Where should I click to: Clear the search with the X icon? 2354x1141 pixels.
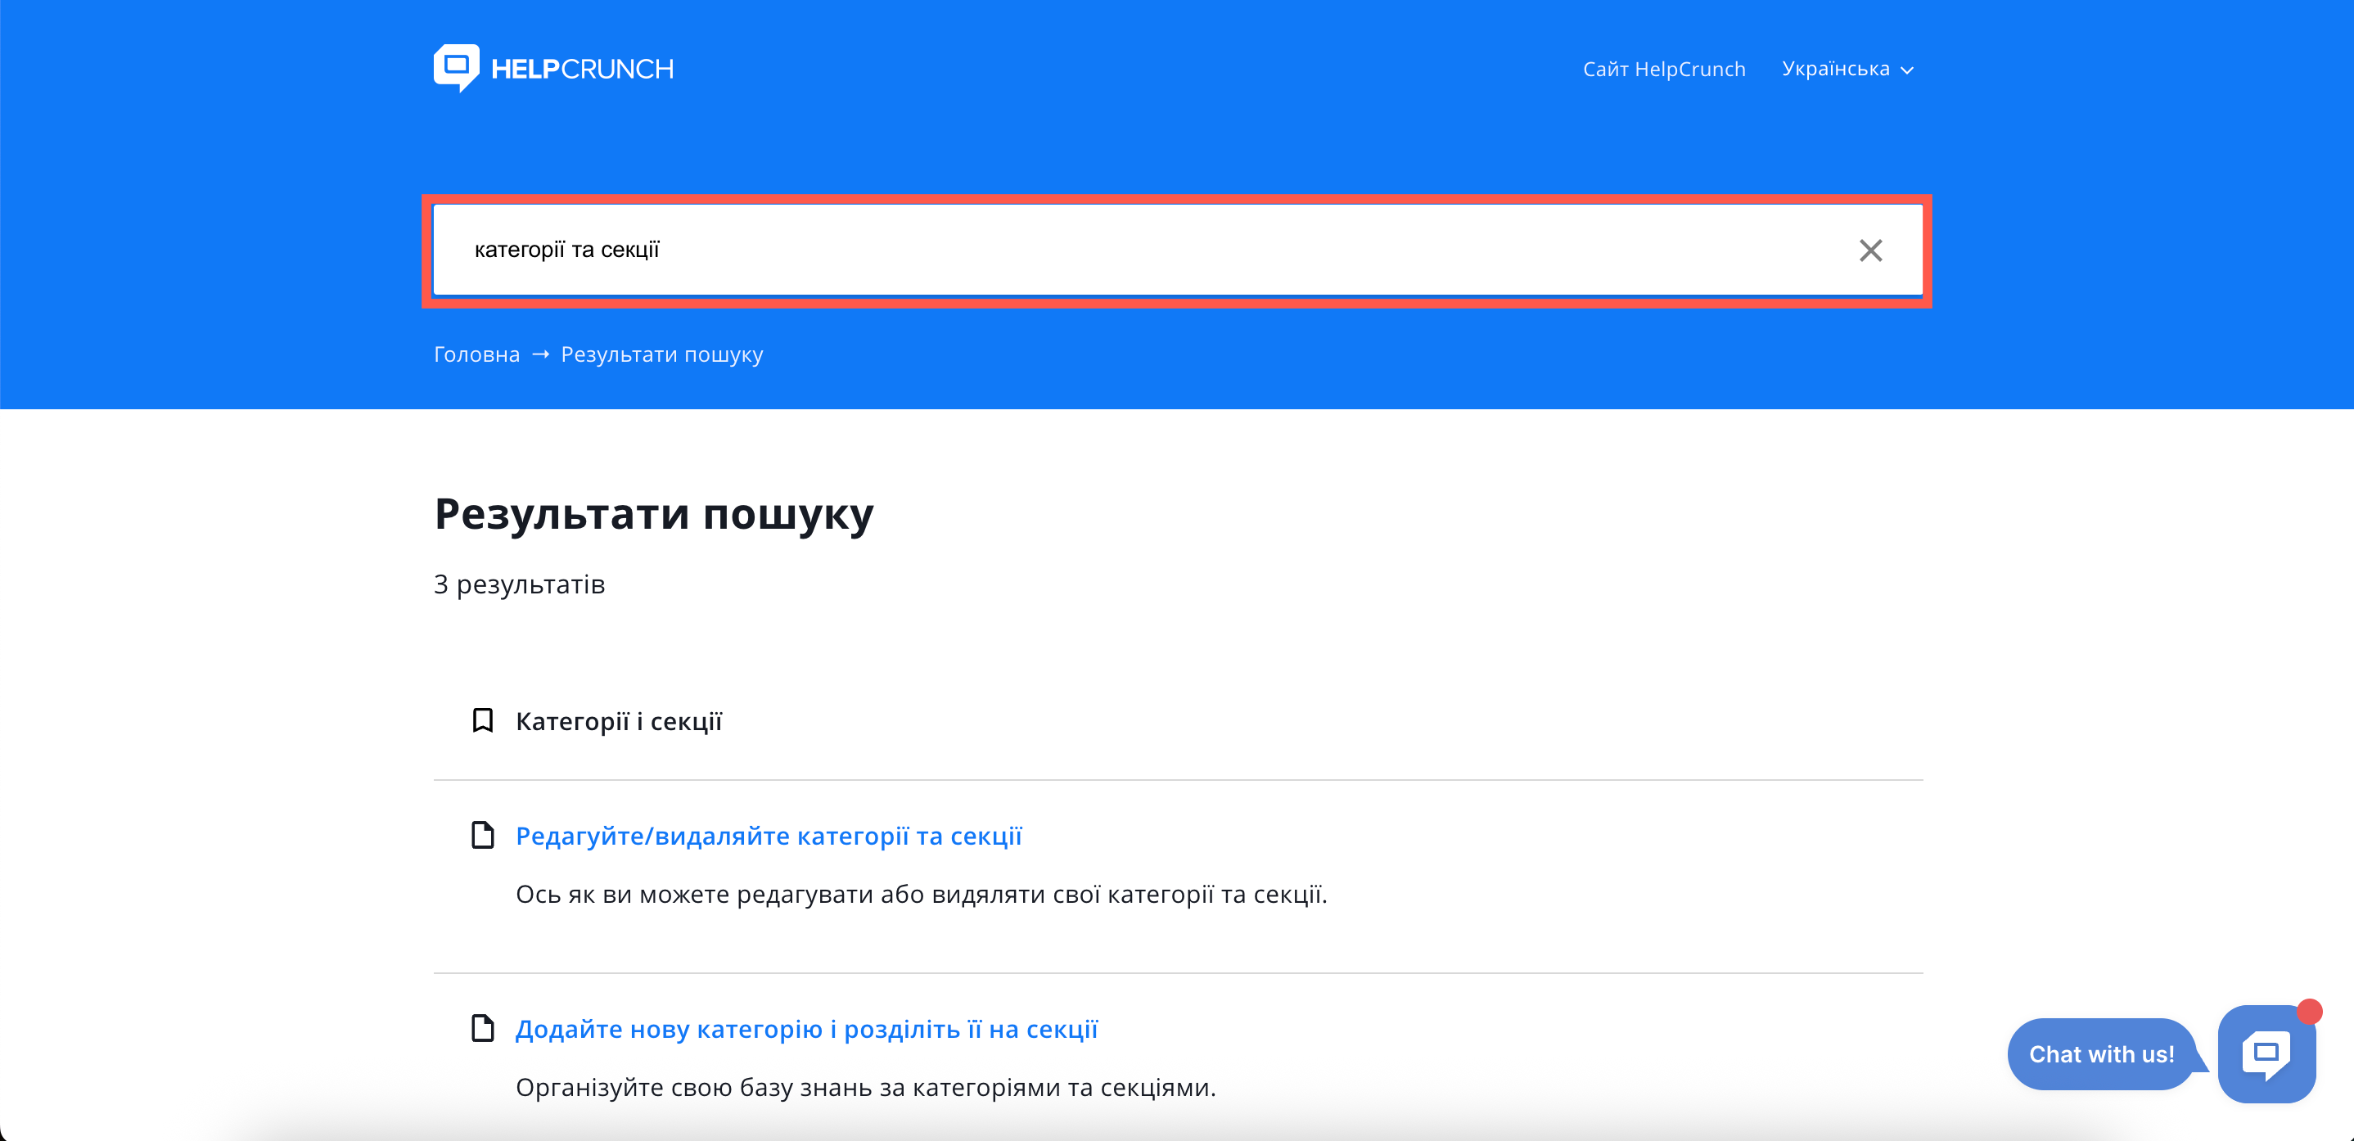coord(1870,250)
